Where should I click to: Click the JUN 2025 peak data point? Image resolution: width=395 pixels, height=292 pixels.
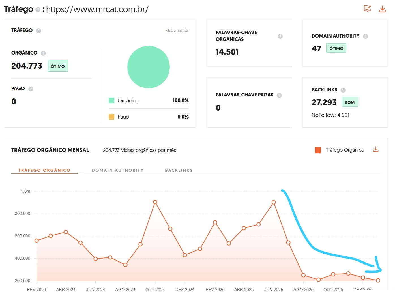(x=273, y=203)
